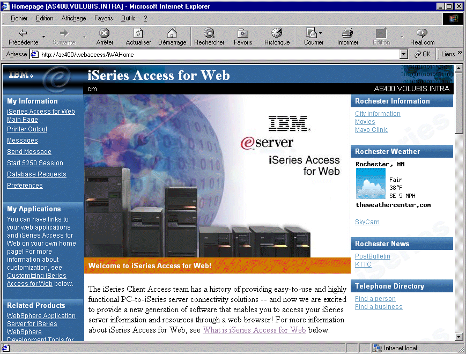The width and height of the screenshot is (466, 354).
Task: Go back with the Précédente button
Action: 23,36
